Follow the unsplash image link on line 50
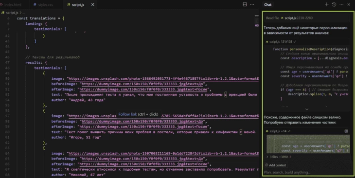Screen dimensions: 355x178 (x=163, y=79)
